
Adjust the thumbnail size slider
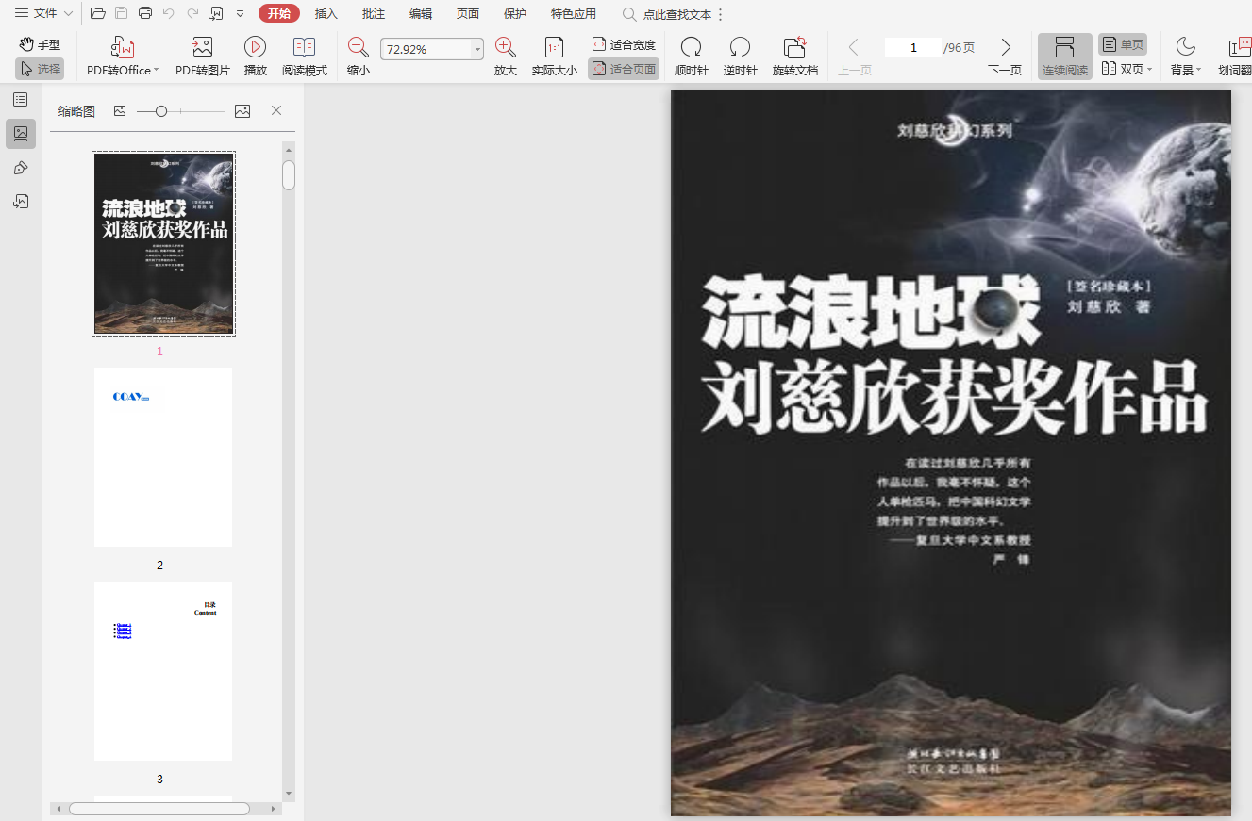tap(161, 111)
